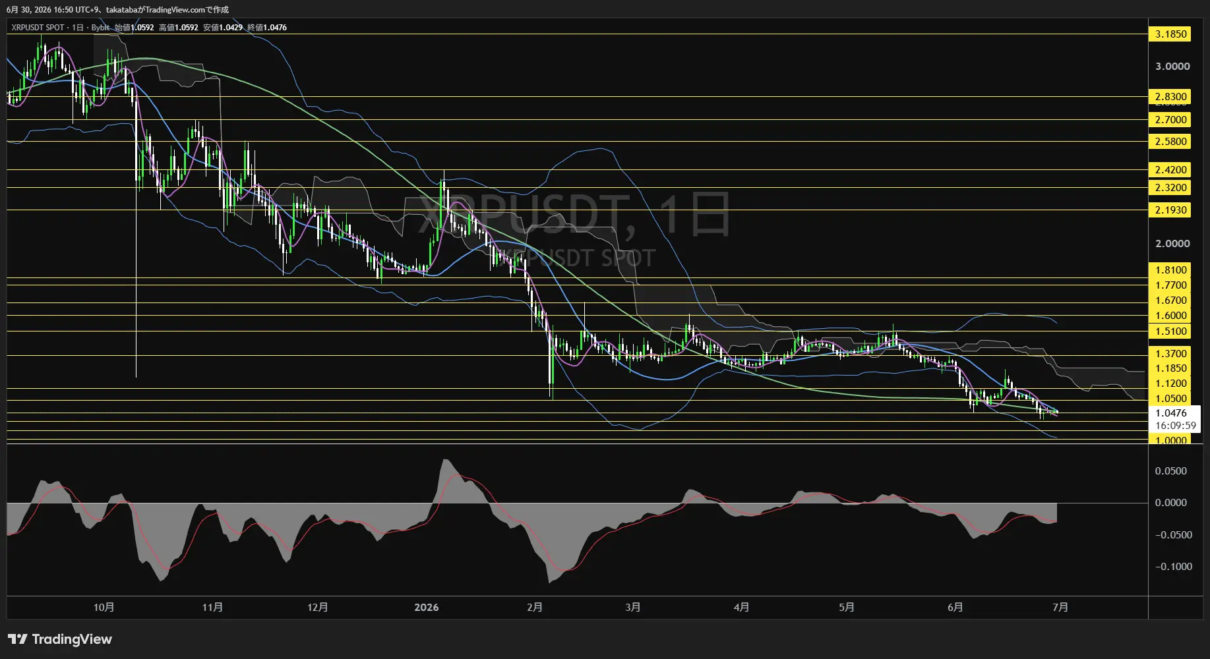Click the −0.0500 indicator scale value

1173,535
